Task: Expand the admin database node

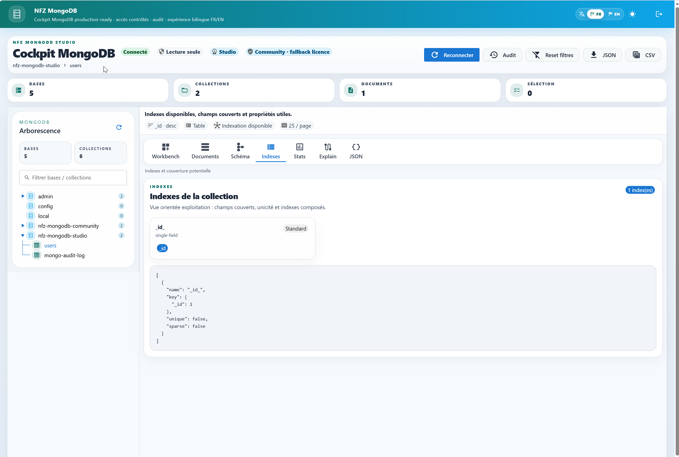Action: coord(23,196)
